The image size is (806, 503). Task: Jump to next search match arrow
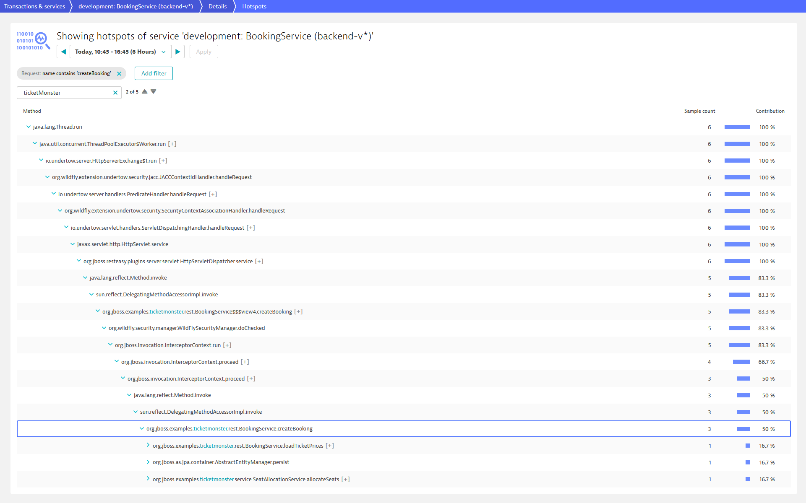point(154,91)
